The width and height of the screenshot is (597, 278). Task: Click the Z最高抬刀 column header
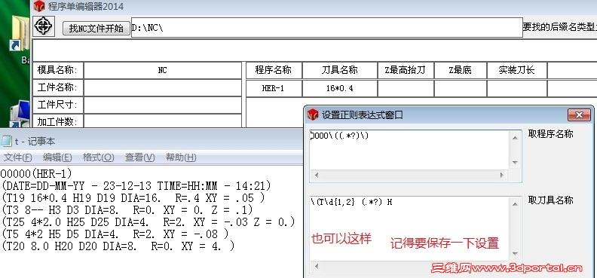click(405, 70)
